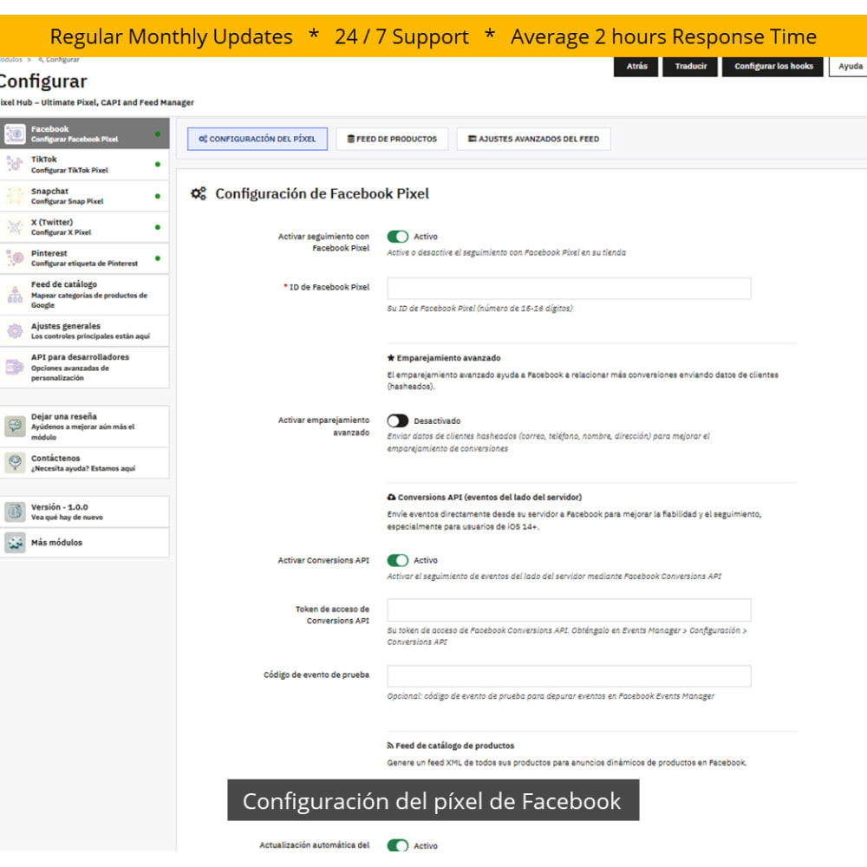Open the Ajustes generales gear icon
867x867 pixels.
point(15,330)
